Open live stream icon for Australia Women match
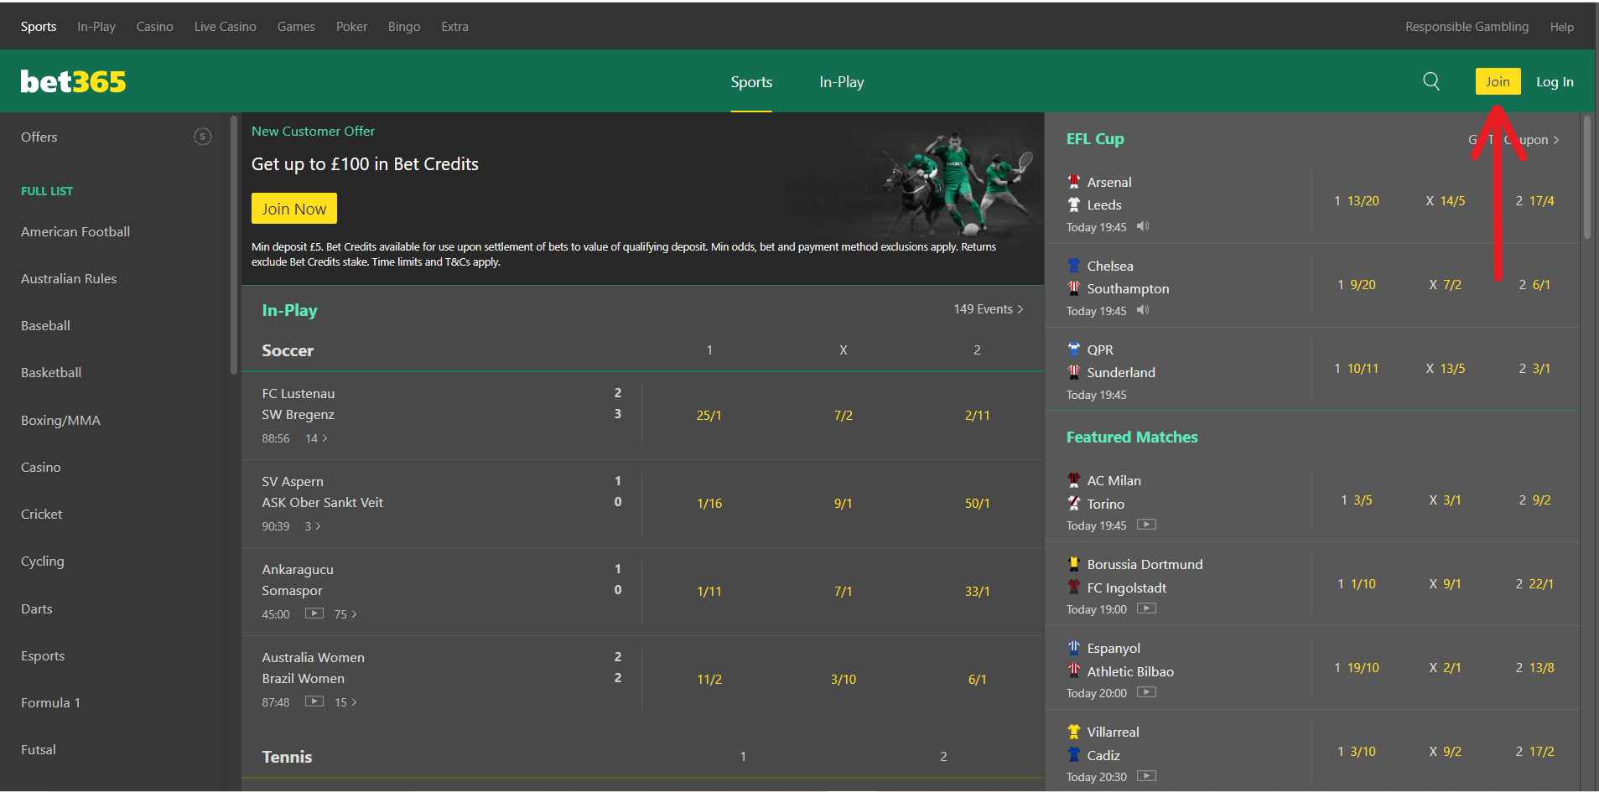 314,701
